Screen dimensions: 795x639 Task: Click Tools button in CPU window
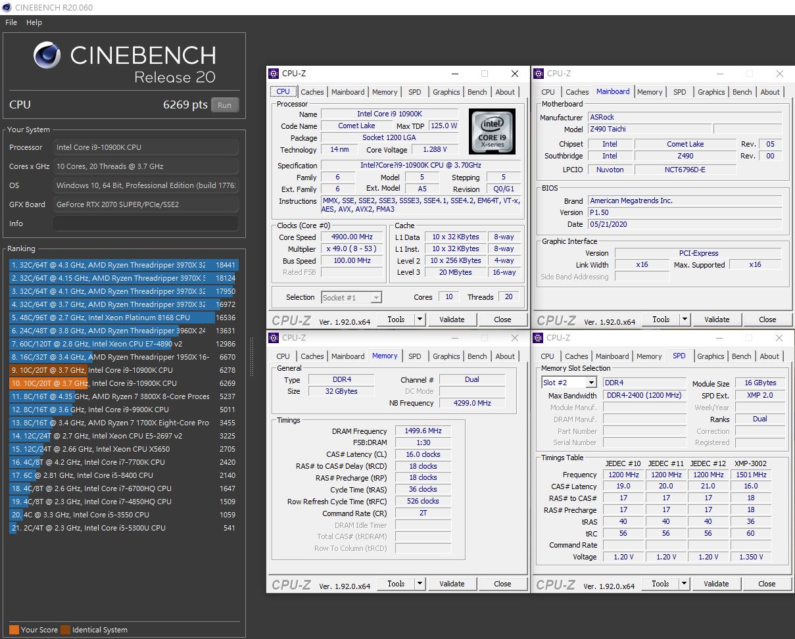[396, 319]
